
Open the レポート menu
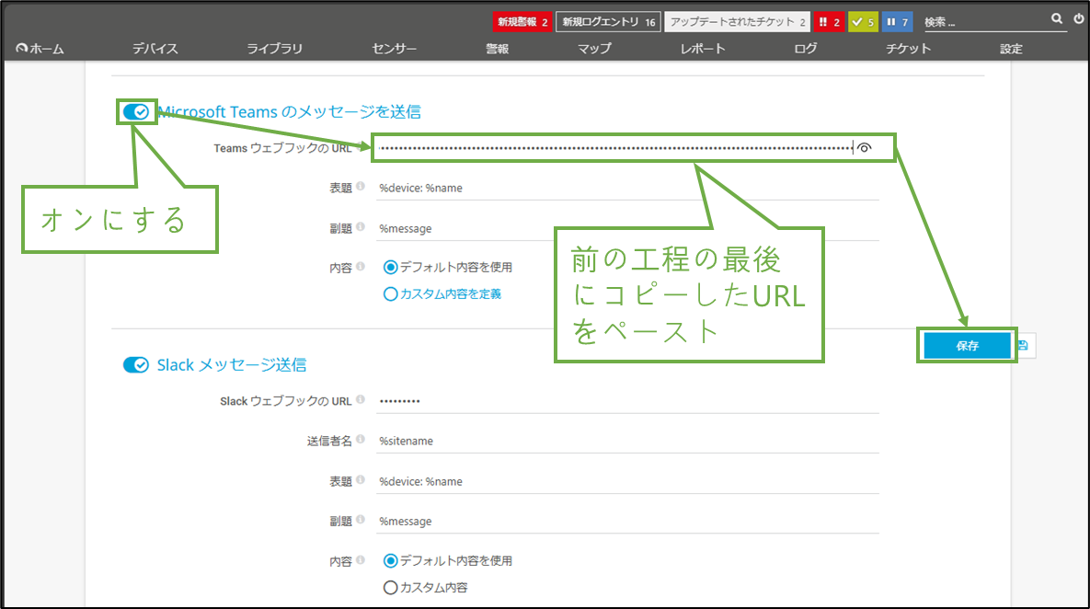[703, 49]
